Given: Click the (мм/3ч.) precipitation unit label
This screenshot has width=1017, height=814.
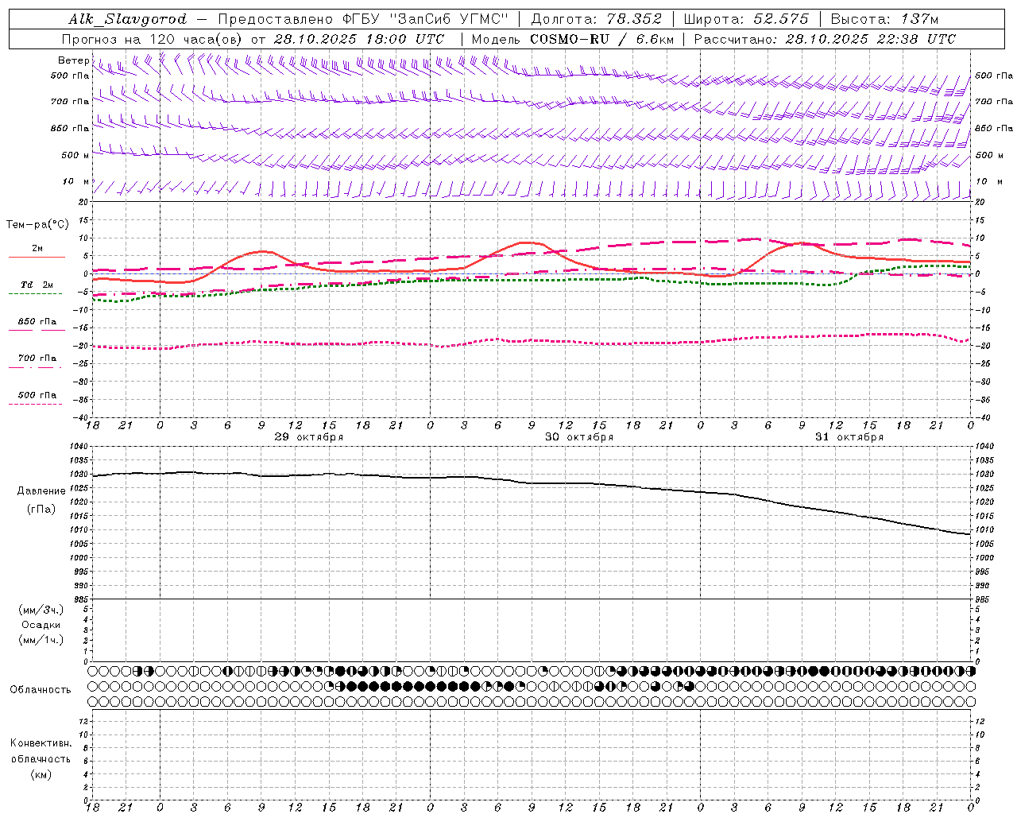Looking at the screenshot, I should click(x=41, y=610).
